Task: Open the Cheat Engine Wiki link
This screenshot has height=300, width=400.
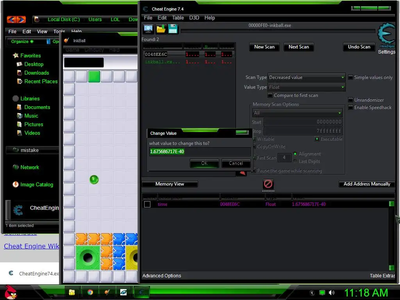Action: 31,246
